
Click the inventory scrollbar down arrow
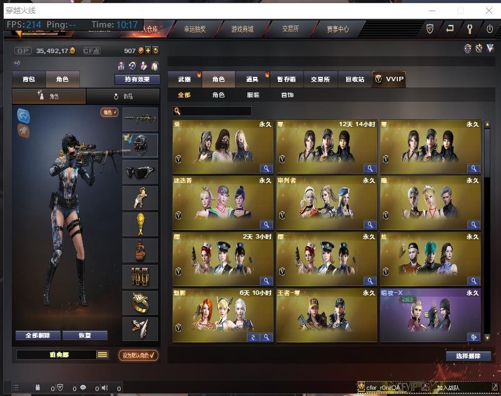click(487, 337)
